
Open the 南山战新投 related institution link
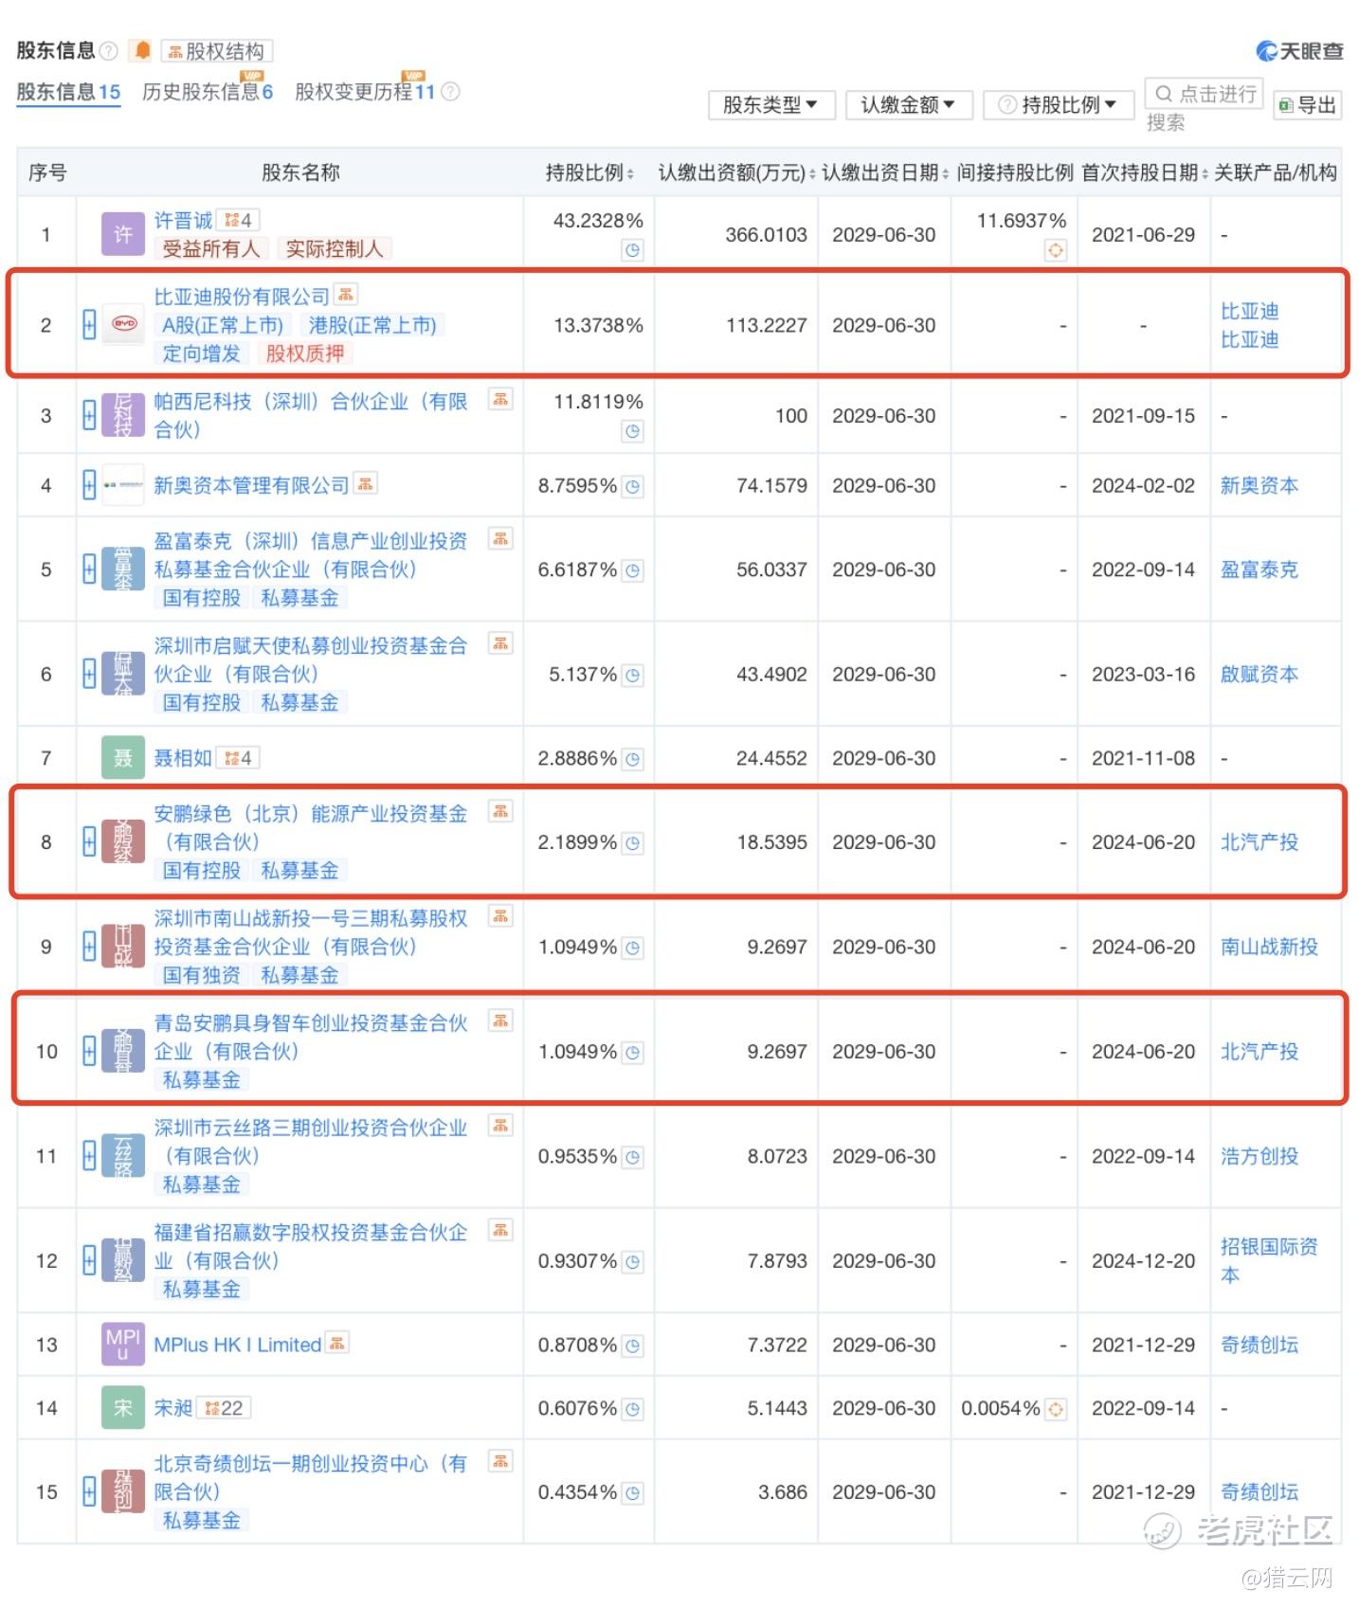click(x=1269, y=947)
